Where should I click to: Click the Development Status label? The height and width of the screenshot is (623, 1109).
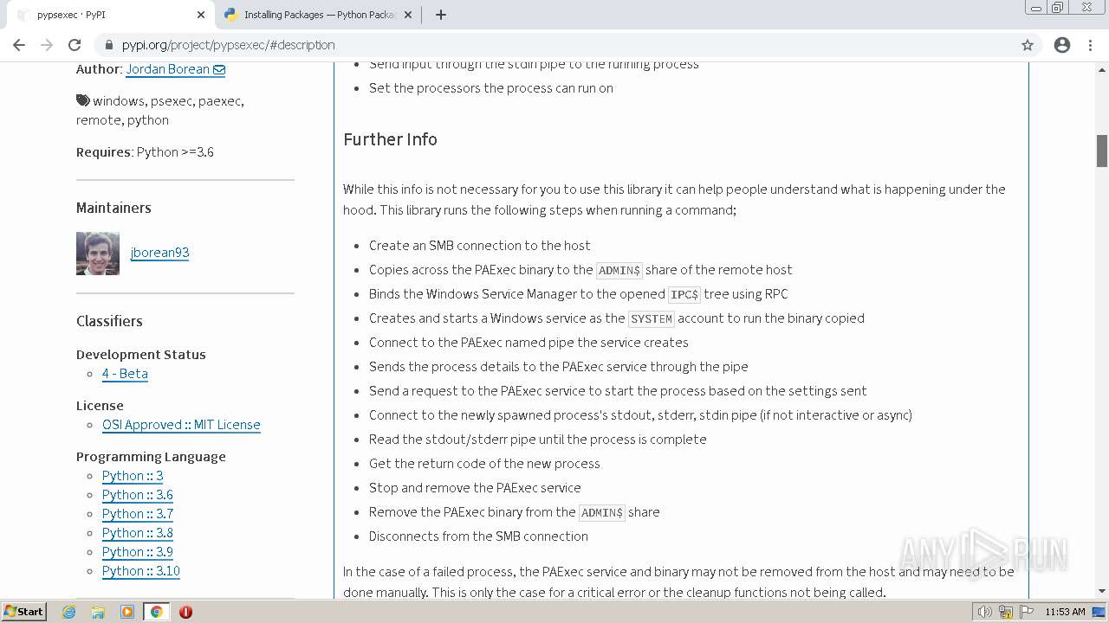[141, 355]
